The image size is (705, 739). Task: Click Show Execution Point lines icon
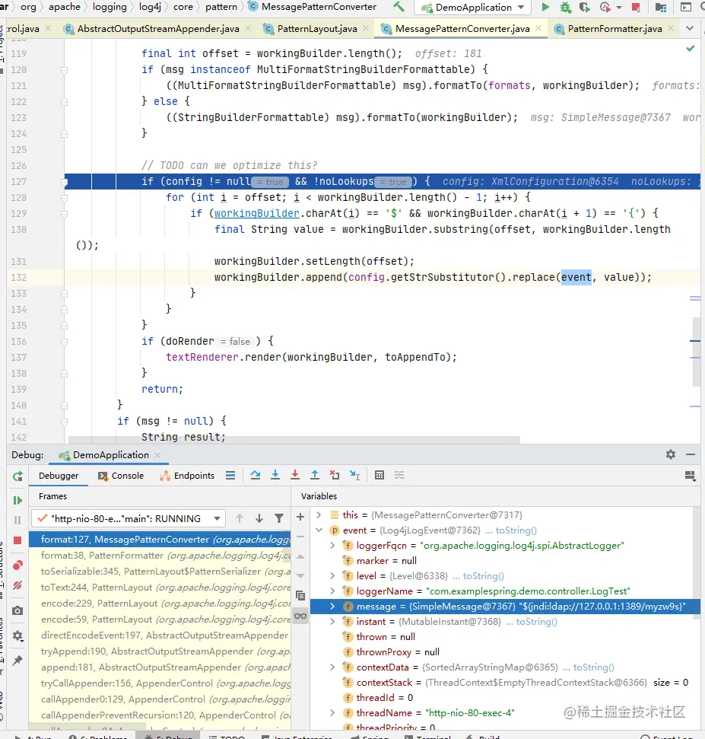230,475
